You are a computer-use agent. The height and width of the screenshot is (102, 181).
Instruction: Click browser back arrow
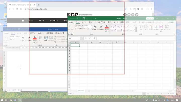10,9
